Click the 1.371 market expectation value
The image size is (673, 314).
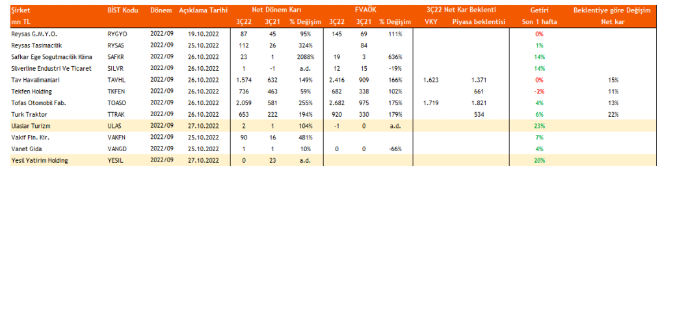tap(479, 80)
